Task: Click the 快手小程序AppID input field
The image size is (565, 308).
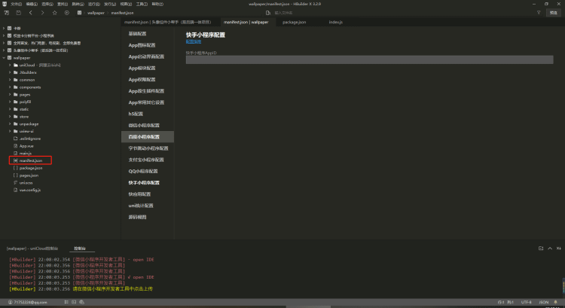Action: 369,59
